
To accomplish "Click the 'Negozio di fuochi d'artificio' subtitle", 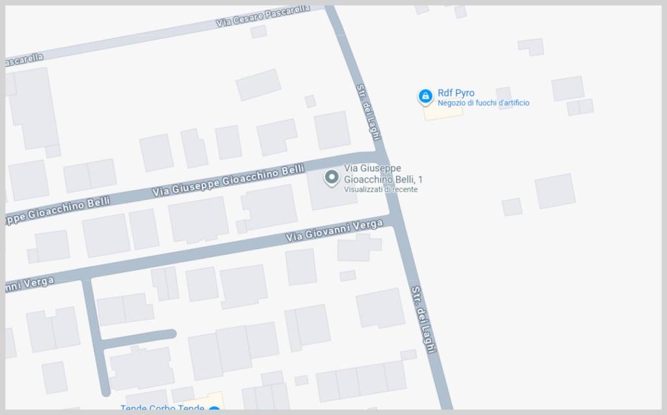I will [x=483, y=103].
